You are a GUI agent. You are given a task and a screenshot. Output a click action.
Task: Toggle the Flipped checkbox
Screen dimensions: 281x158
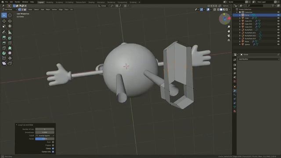tap(53, 145)
